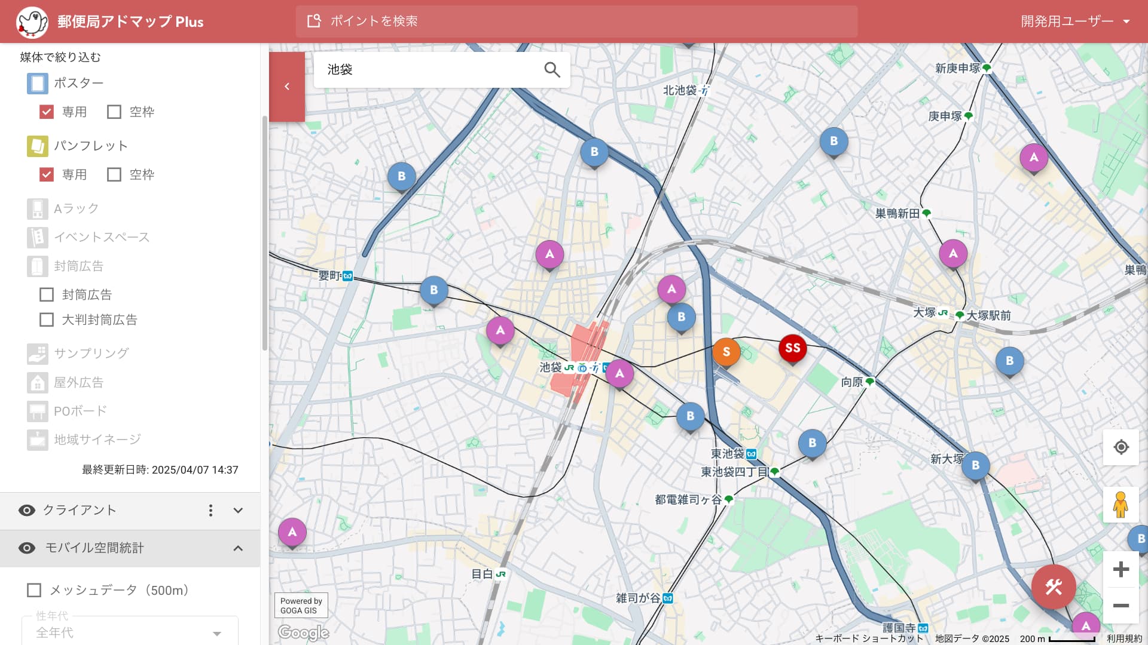Open the 利用規約 link on map
This screenshot has width=1148, height=645.
(1124, 638)
